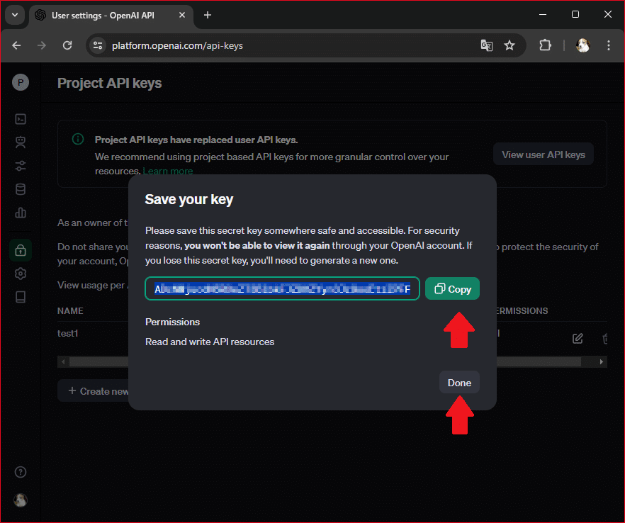Click the 'Read and write API resources' text
Viewport: 625px width, 523px height.
pos(210,342)
